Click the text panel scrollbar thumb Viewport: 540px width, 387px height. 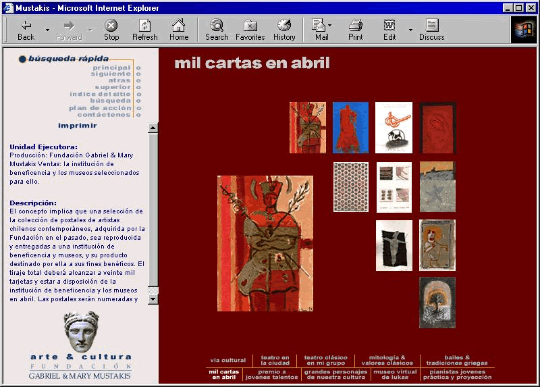point(153,209)
